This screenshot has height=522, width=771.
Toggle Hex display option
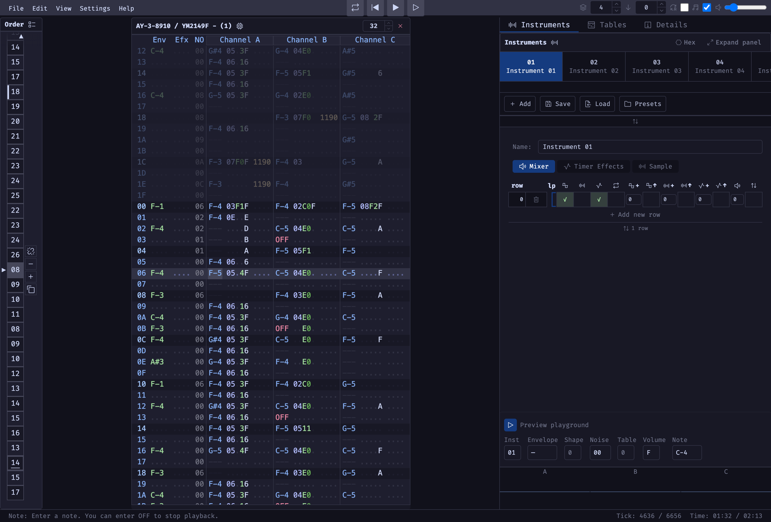pos(685,42)
